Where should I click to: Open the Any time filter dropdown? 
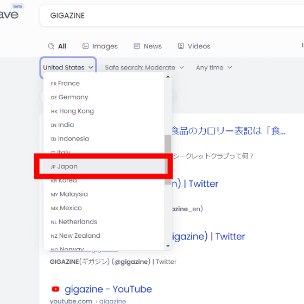point(214,67)
